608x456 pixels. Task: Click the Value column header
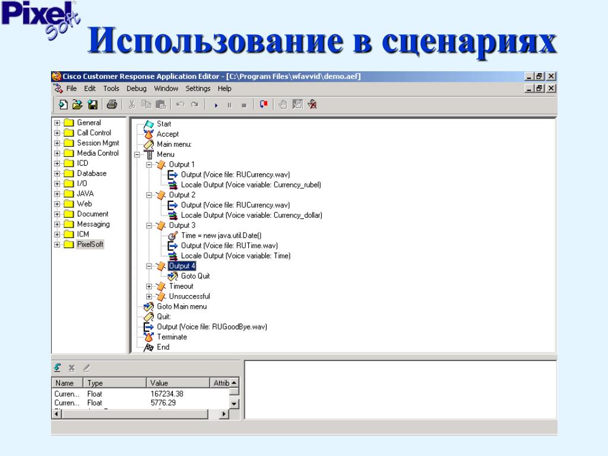pyautogui.click(x=178, y=383)
